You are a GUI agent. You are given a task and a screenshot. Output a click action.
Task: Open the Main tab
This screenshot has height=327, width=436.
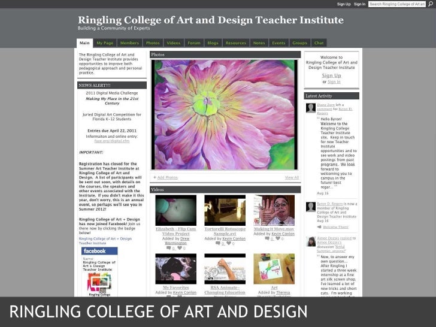point(84,43)
